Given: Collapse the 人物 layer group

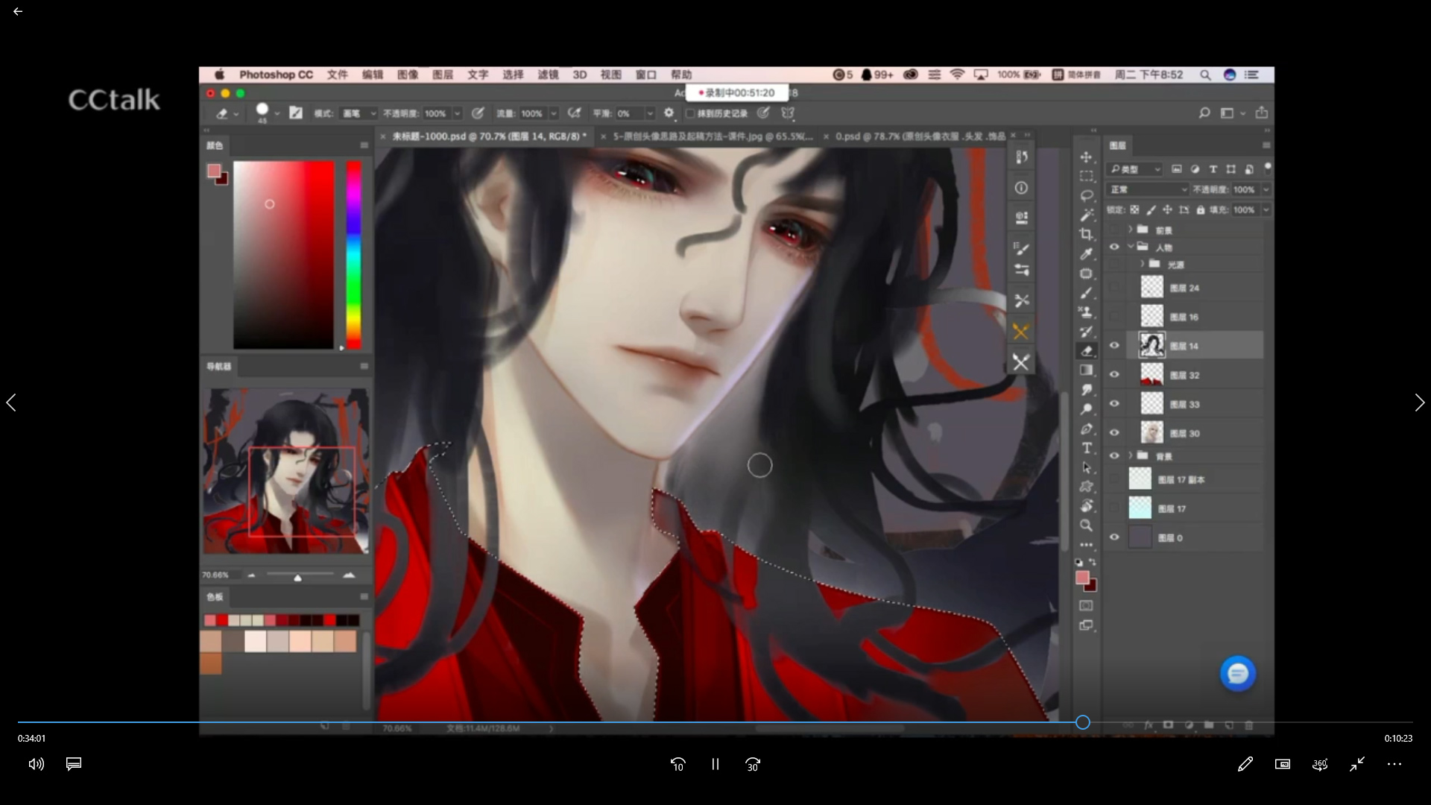Looking at the screenshot, I should point(1131,247).
